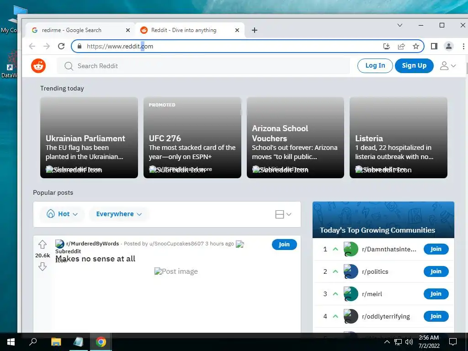
Task: Open the Reddit user menu dropdown
Action: click(448, 66)
